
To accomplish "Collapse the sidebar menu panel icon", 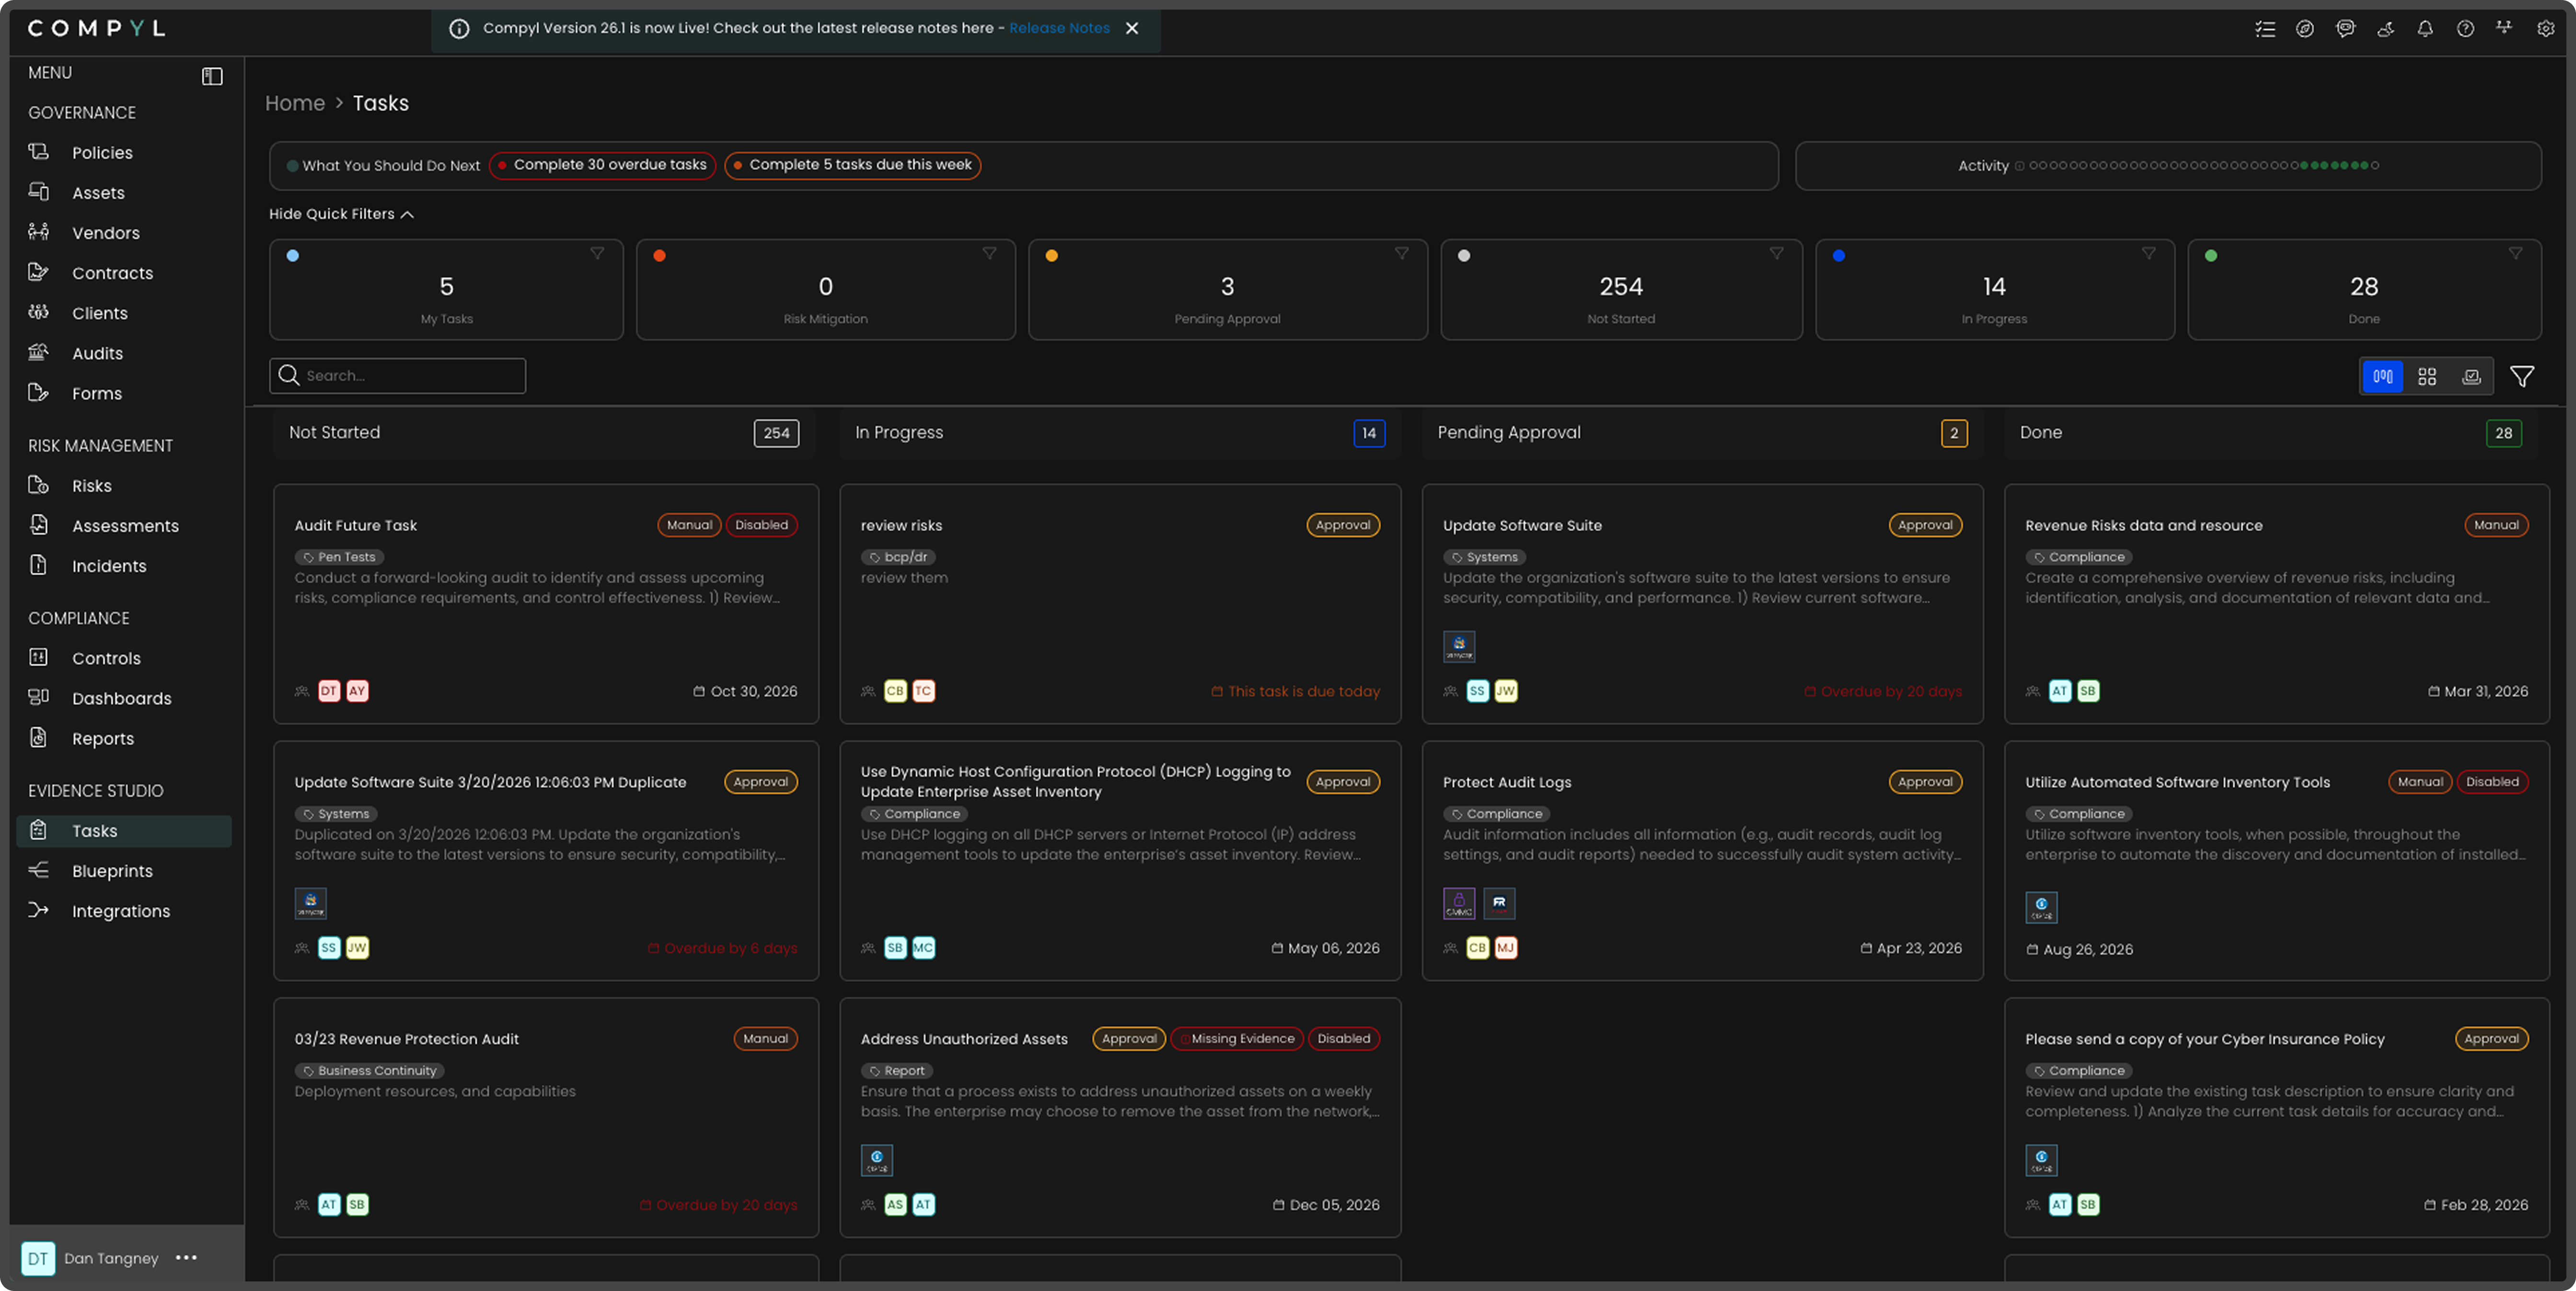I will [212, 76].
